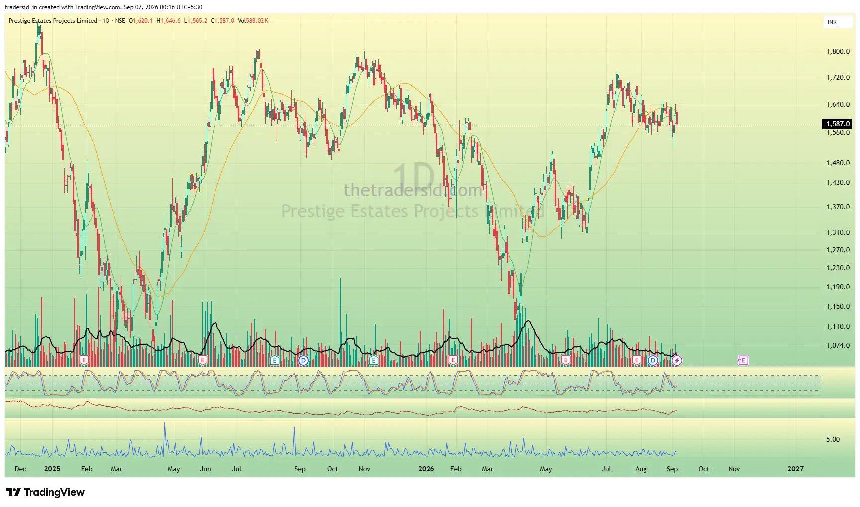Screen dimensions: 860x507
Task: Click the 2025 year label on time axis
Action: 52,469
